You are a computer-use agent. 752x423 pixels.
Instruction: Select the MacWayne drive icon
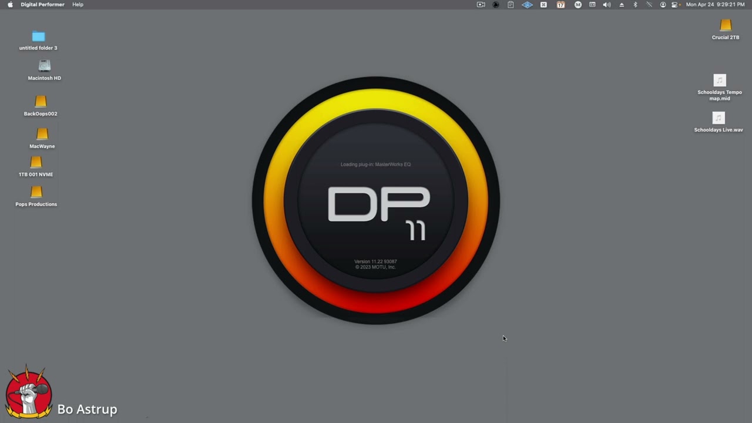click(x=42, y=134)
